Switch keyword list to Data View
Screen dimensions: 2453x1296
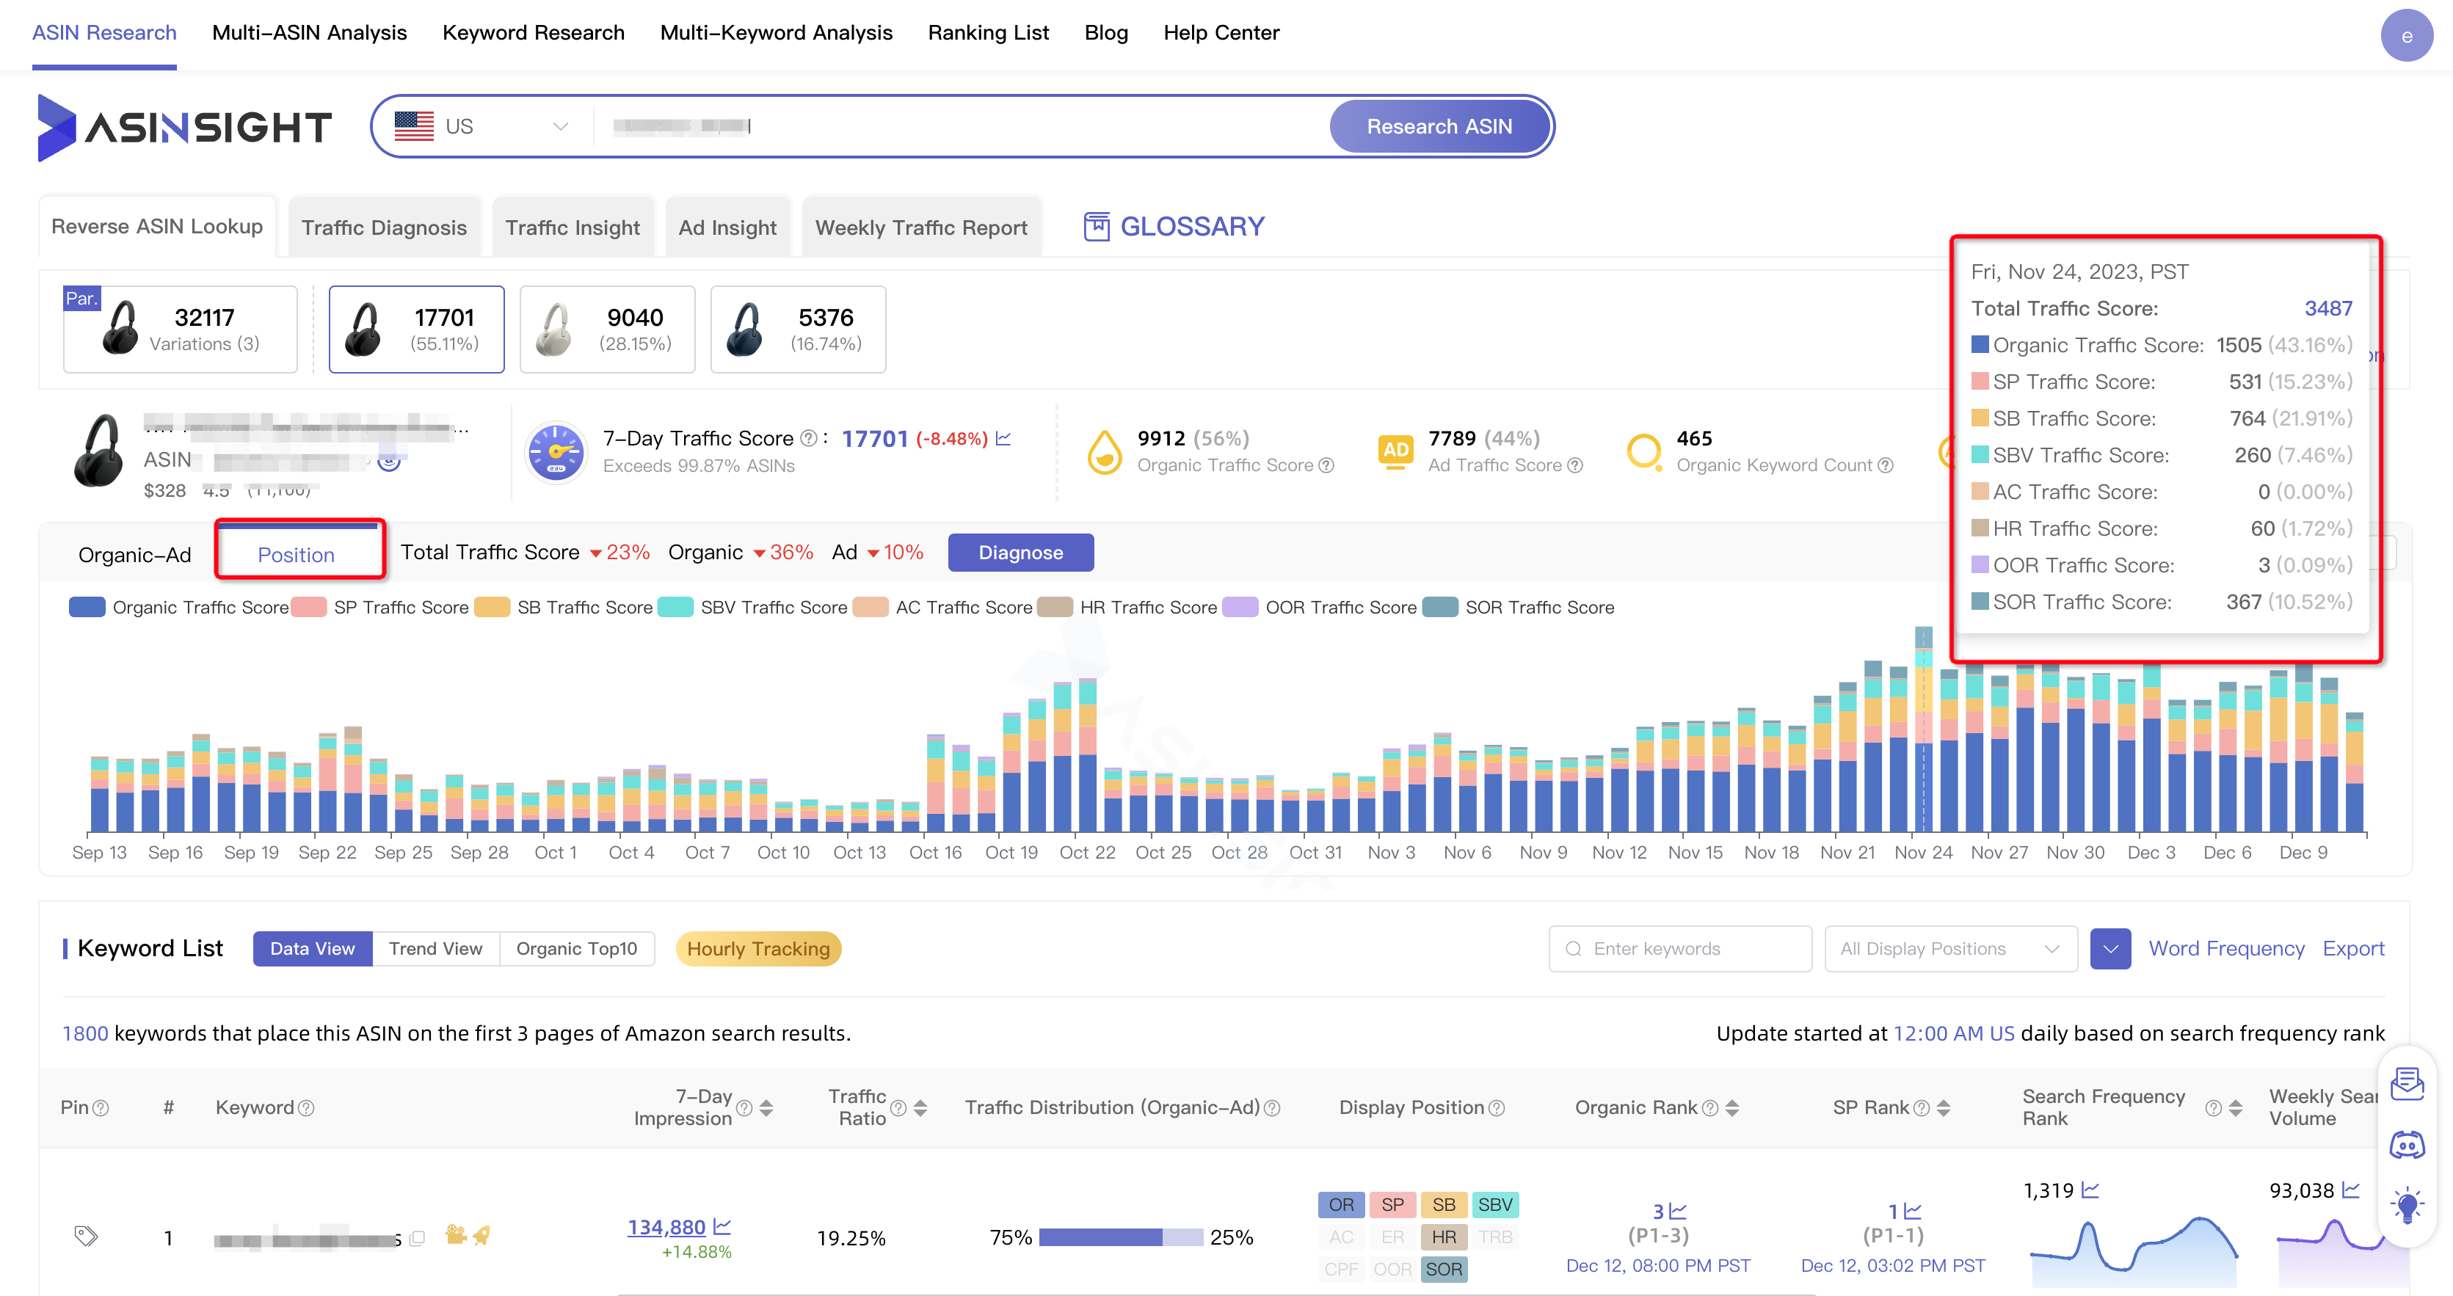[313, 948]
